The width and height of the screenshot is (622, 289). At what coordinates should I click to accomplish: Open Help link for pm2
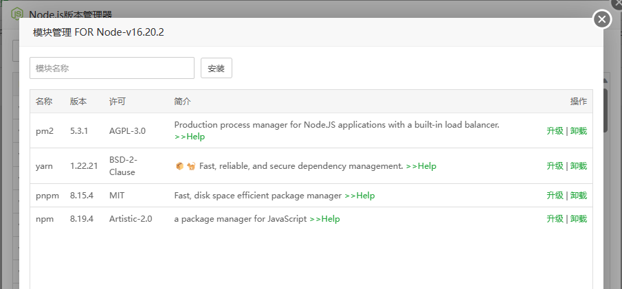[x=190, y=137]
